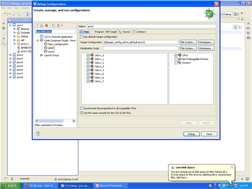
Task: Expand proc8 project node
Action: coord(10,77)
